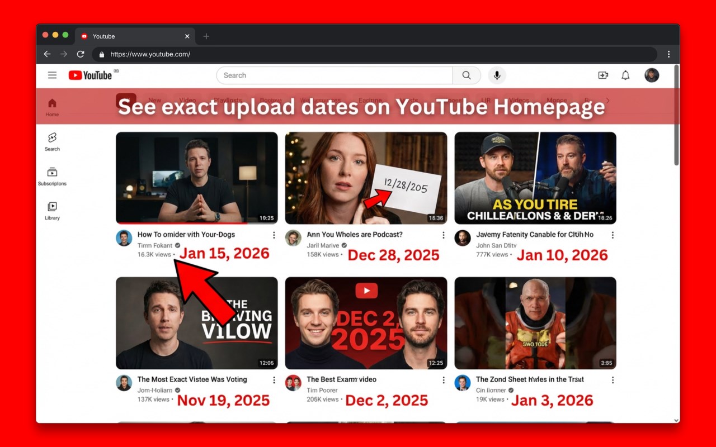Open options for How To omider video

click(x=274, y=235)
